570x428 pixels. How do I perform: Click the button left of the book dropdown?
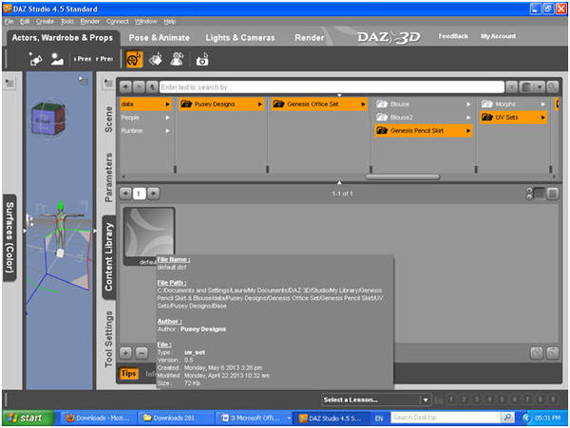coord(511,87)
